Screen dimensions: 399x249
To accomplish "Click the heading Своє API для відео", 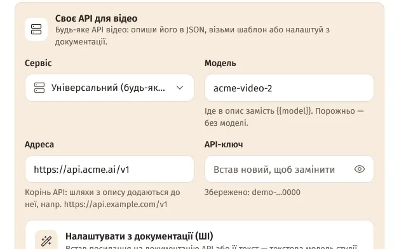I will 96,18.
